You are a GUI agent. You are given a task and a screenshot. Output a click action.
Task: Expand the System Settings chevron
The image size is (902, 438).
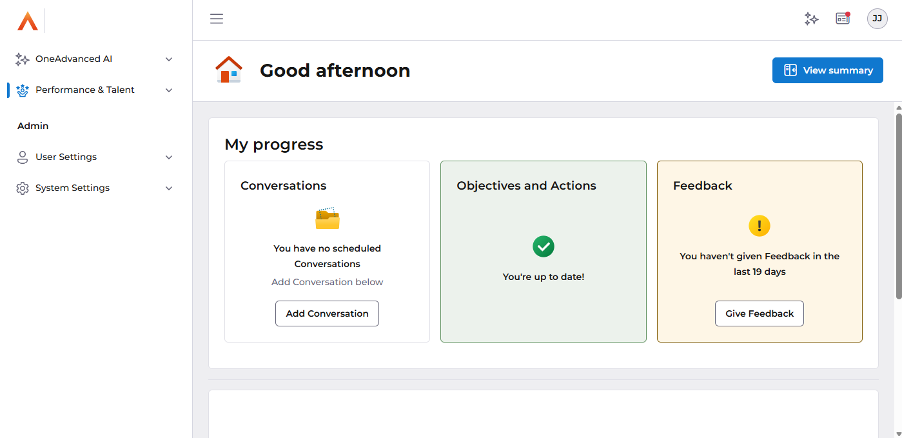point(169,188)
